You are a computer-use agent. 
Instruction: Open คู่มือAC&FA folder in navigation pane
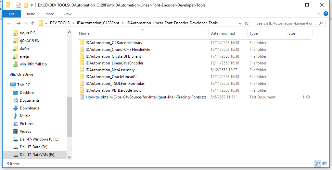29,41
